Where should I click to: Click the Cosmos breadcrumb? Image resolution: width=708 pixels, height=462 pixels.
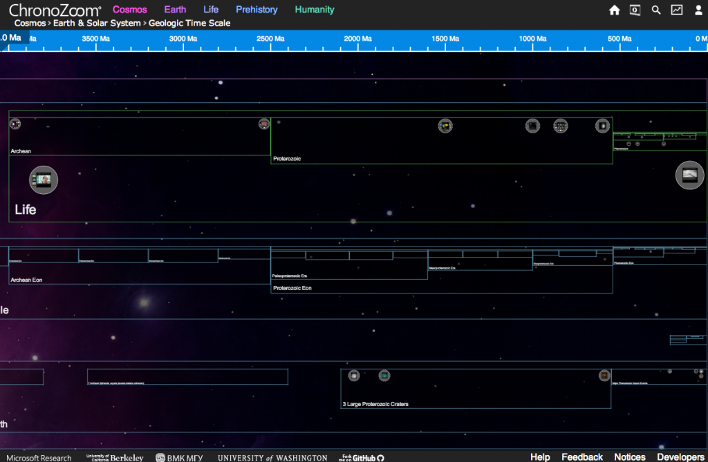click(x=30, y=23)
